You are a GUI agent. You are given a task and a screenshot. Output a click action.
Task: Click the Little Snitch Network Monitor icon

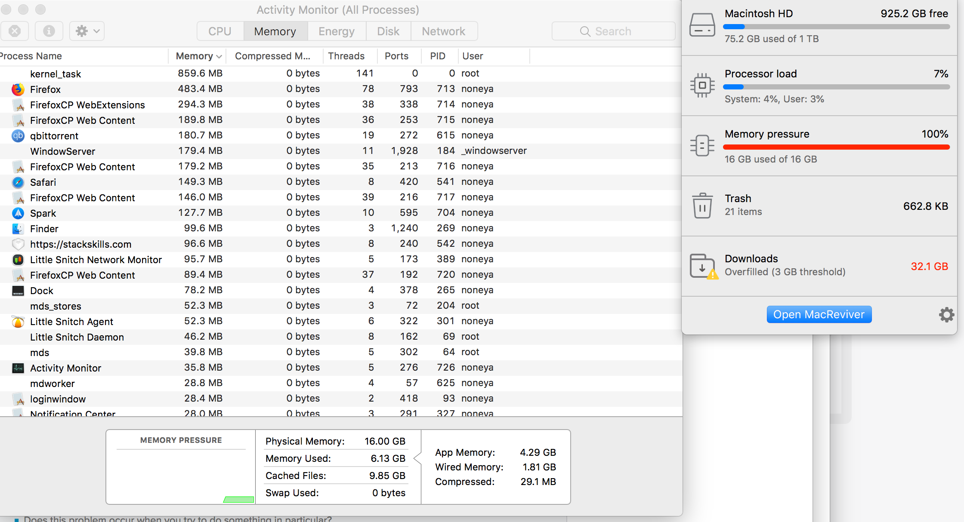(x=18, y=260)
